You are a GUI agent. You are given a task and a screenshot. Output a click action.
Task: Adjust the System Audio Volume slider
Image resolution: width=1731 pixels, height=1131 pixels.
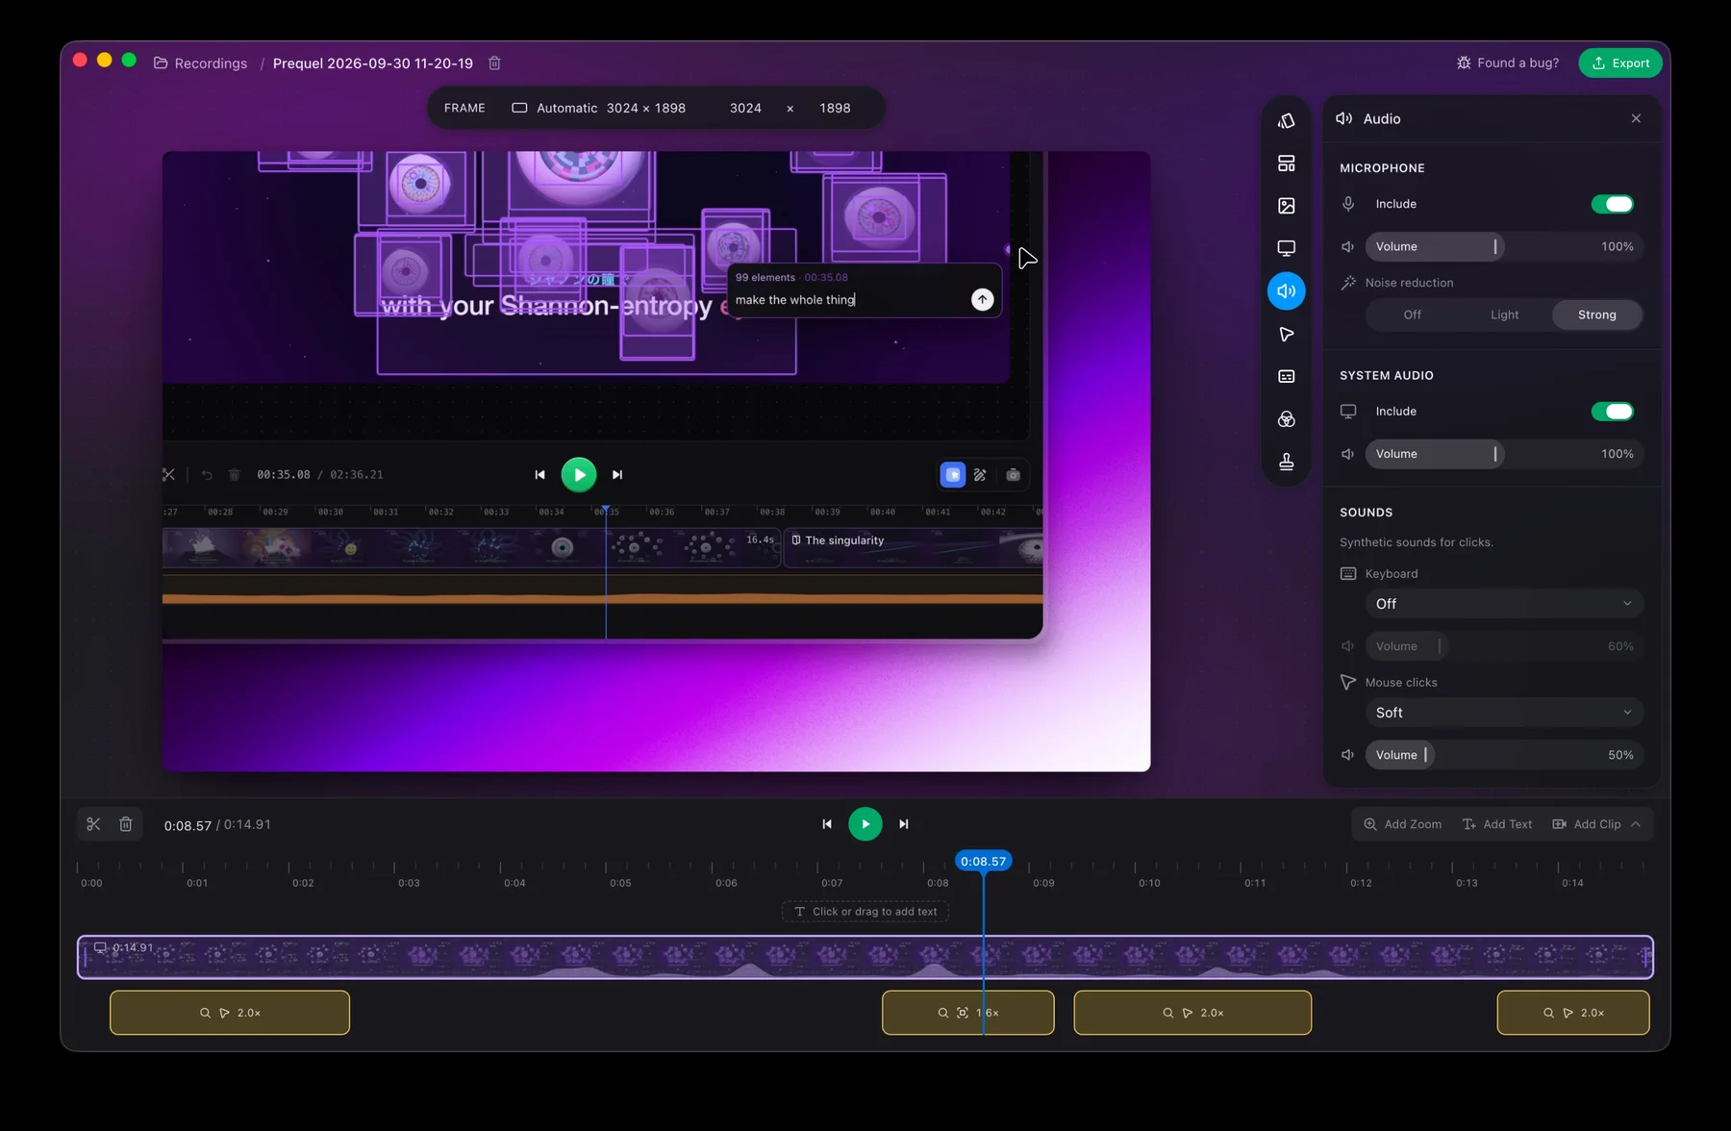pyautogui.click(x=1504, y=454)
